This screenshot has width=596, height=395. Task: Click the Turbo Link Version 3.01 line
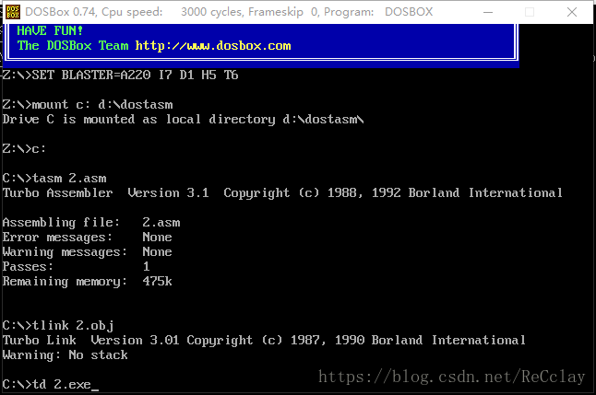click(x=264, y=341)
